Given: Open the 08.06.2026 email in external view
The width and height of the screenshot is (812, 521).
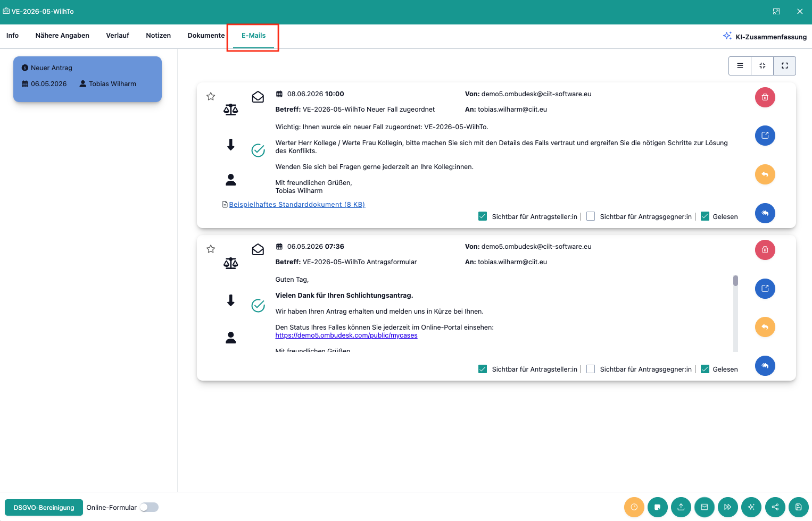Looking at the screenshot, I should (x=765, y=136).
